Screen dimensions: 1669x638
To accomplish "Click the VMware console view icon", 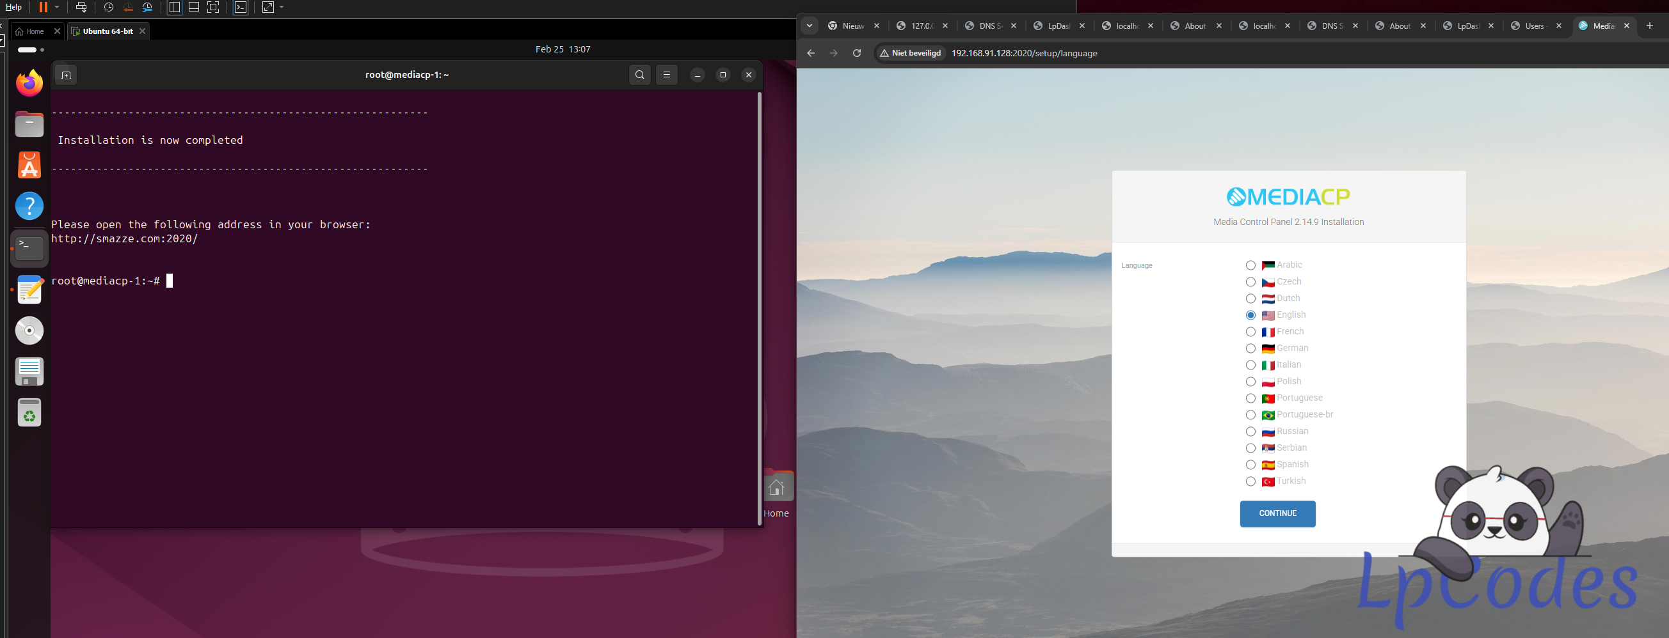I will click(x=241, y=8).
